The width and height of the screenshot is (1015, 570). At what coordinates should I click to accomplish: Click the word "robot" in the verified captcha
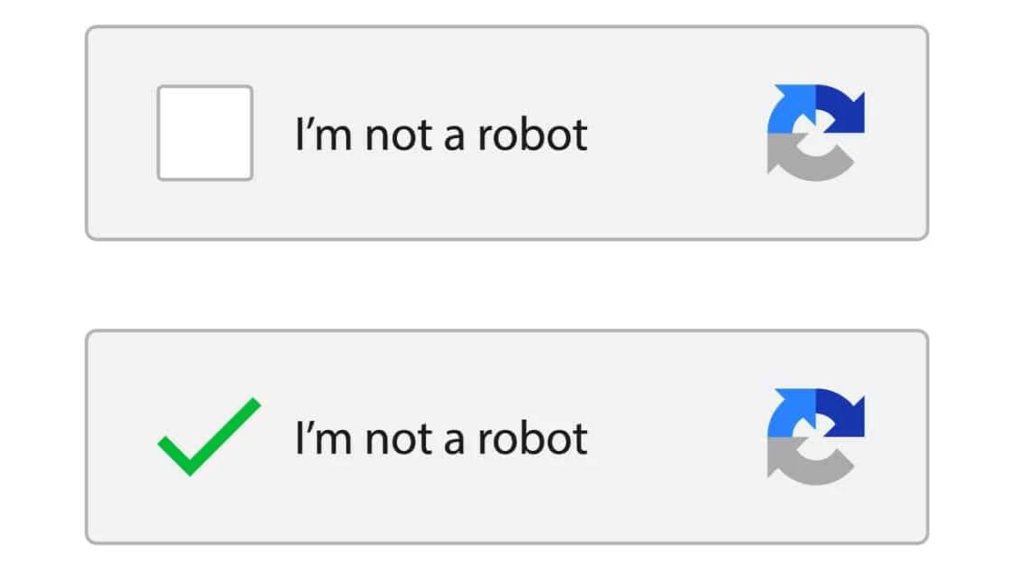pos(533,439)
